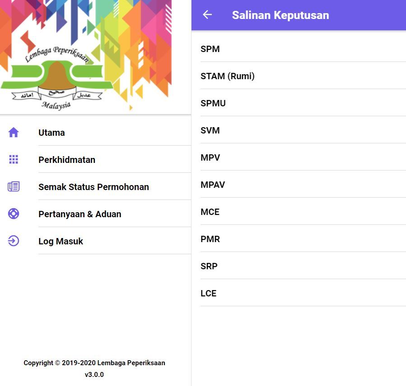
Task: Click the home icon beside Utama
Action: coord(13,132)
